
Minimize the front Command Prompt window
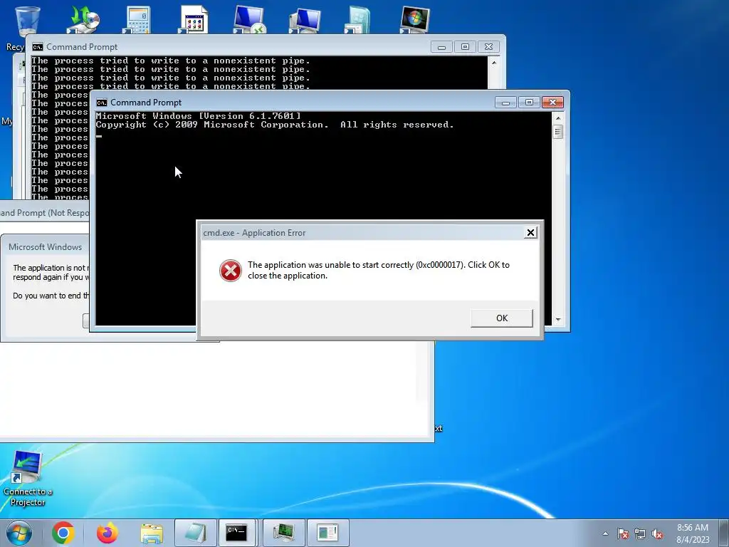(x=505, y=103)
